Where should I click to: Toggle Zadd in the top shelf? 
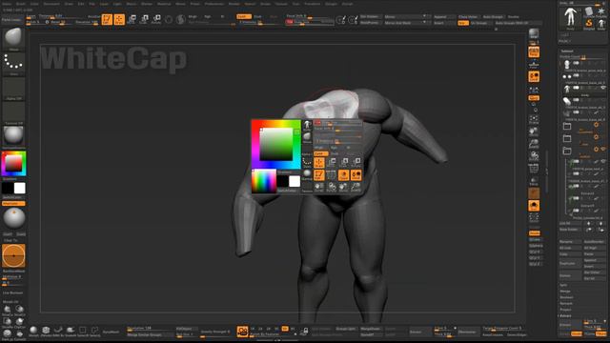[x=244, y=17]
